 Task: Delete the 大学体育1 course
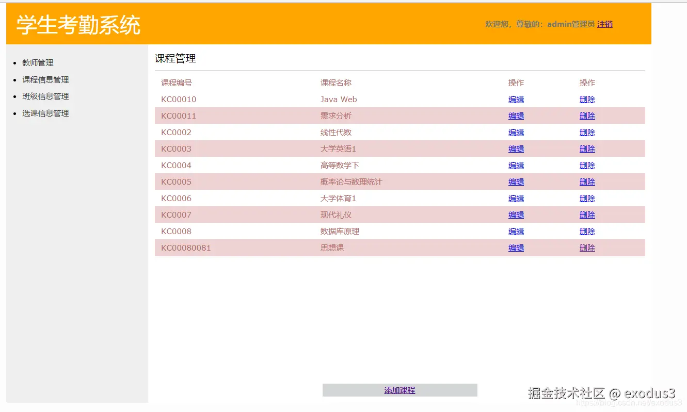587,199
